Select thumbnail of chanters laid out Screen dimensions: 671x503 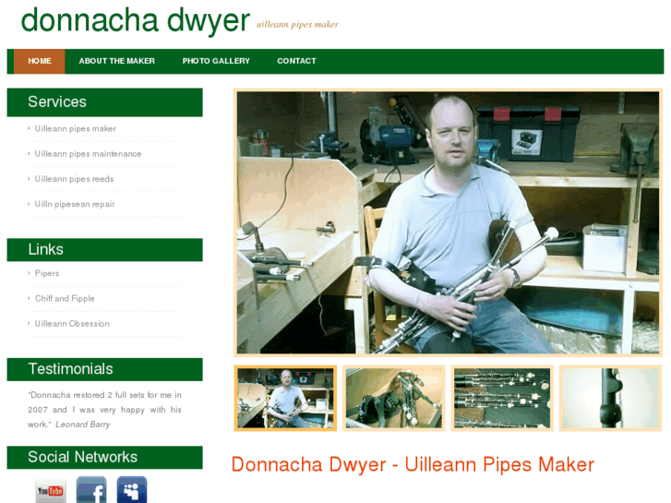pos(502,398)
